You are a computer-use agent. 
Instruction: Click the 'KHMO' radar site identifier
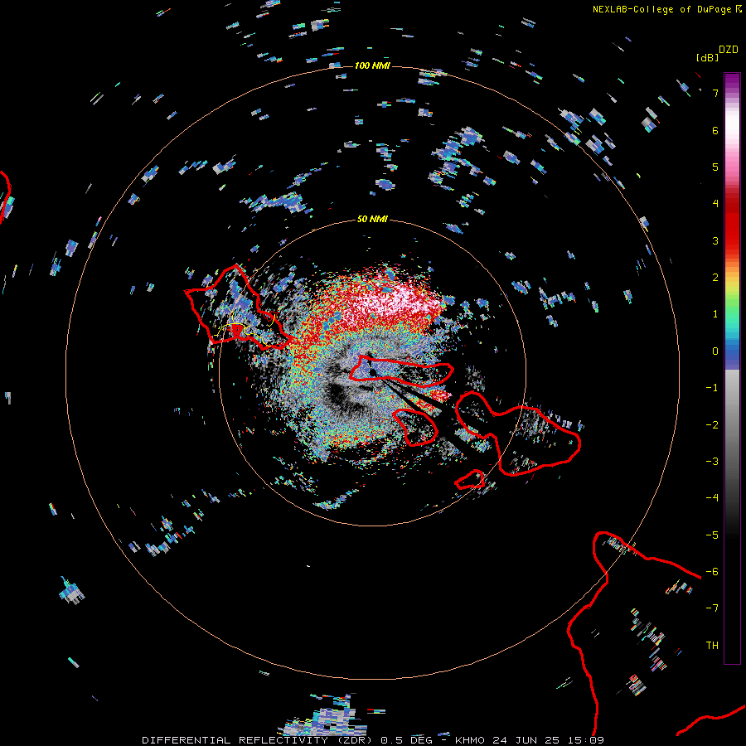471,740
